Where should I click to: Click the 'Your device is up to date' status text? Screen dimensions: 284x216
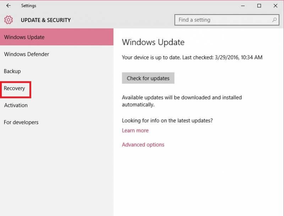pos(192,57)
